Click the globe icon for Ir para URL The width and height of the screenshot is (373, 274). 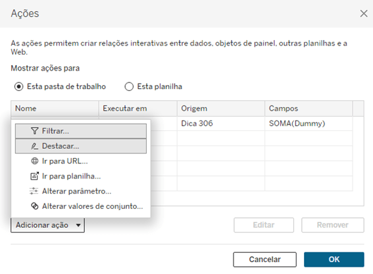[34, 161]
